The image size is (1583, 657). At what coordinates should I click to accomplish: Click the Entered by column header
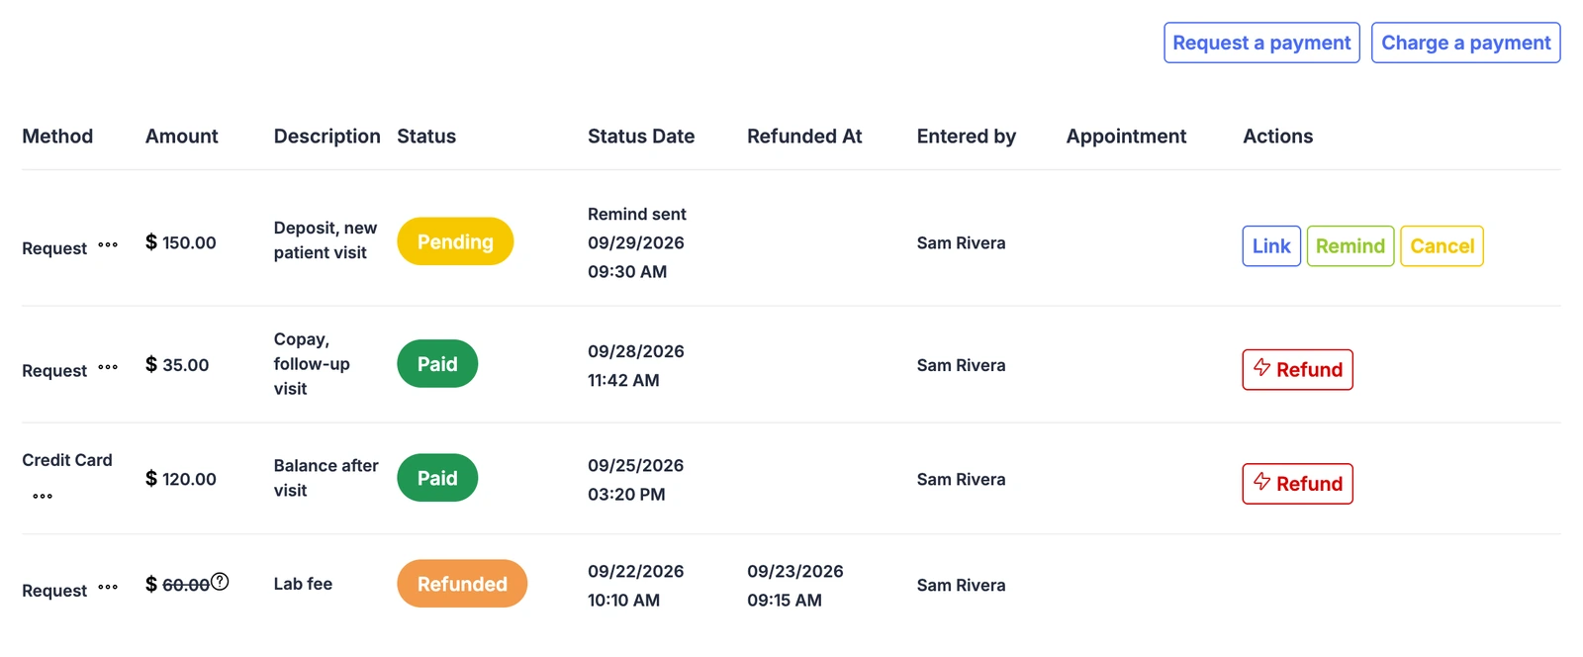967,137
